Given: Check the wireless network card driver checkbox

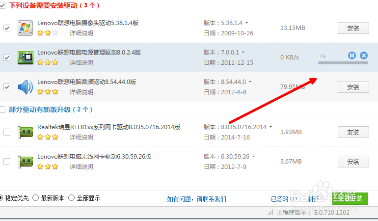Looking at the screenshot, I should (x=7, y=162).
